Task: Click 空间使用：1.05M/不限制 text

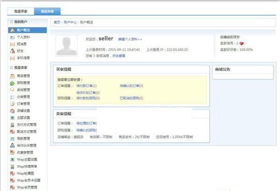Action: click(x=174, y=137)
